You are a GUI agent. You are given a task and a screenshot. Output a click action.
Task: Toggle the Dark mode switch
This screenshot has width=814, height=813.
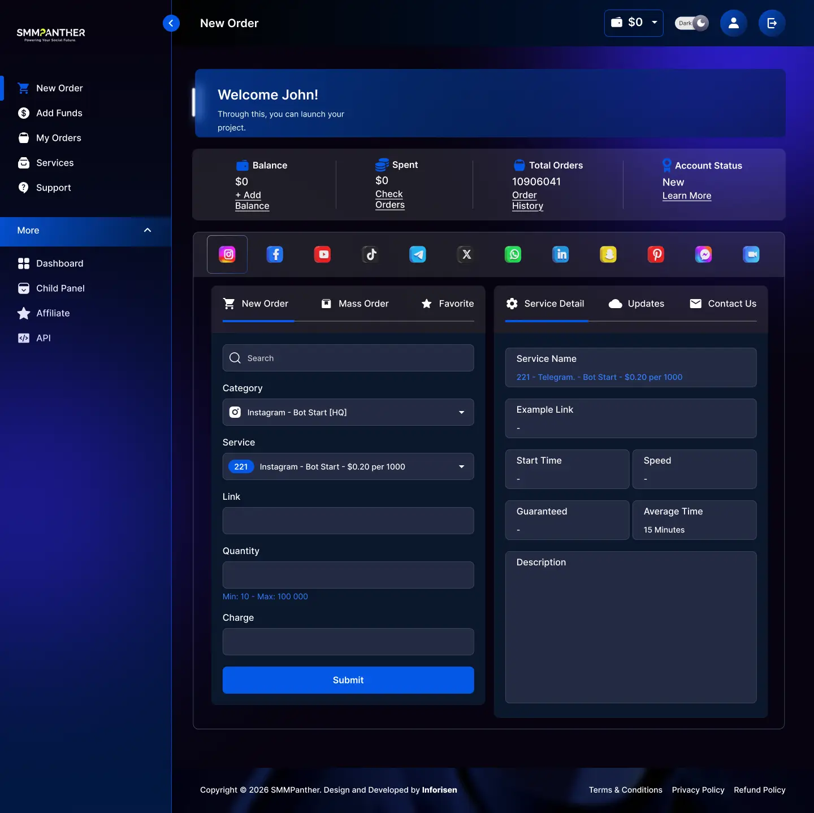691,23
